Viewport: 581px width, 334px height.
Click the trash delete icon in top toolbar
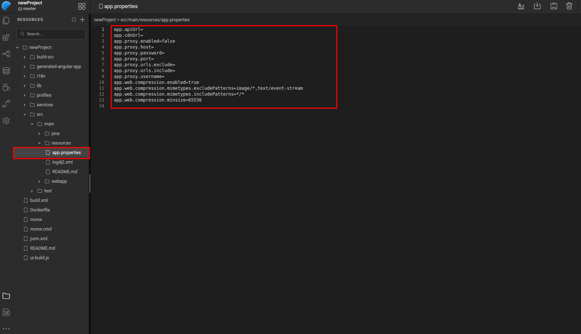tap(569, 6)
